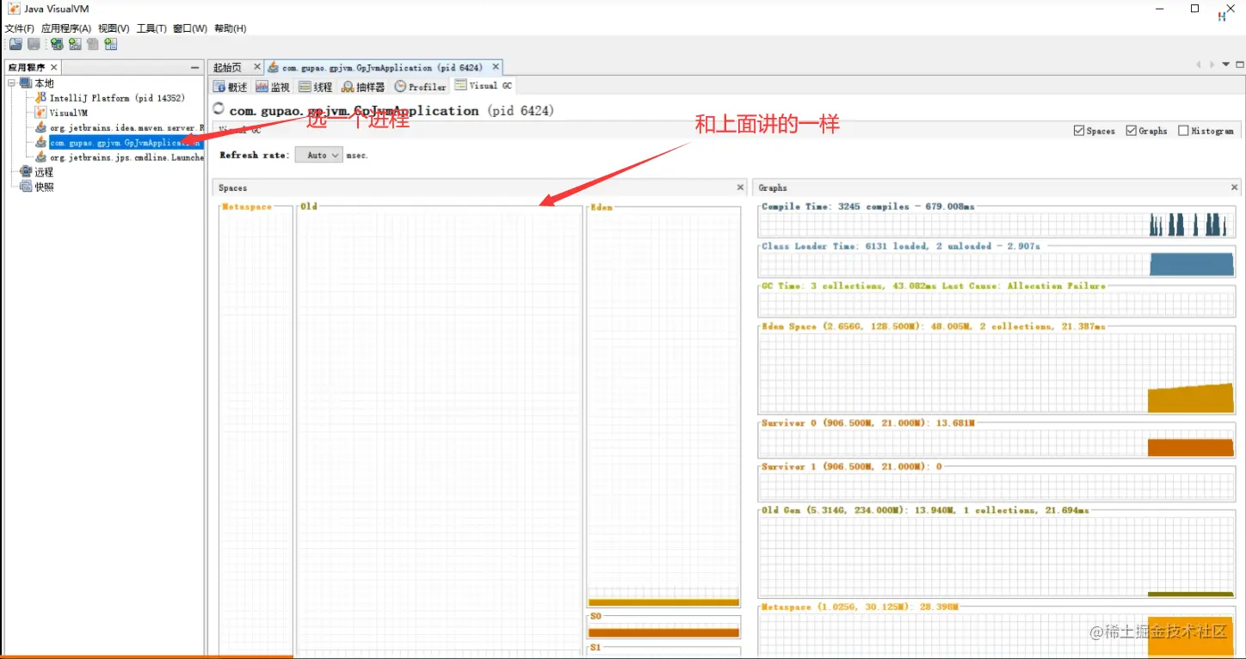Open the Refresh rate Auto dropdown

tap(318, 155)
